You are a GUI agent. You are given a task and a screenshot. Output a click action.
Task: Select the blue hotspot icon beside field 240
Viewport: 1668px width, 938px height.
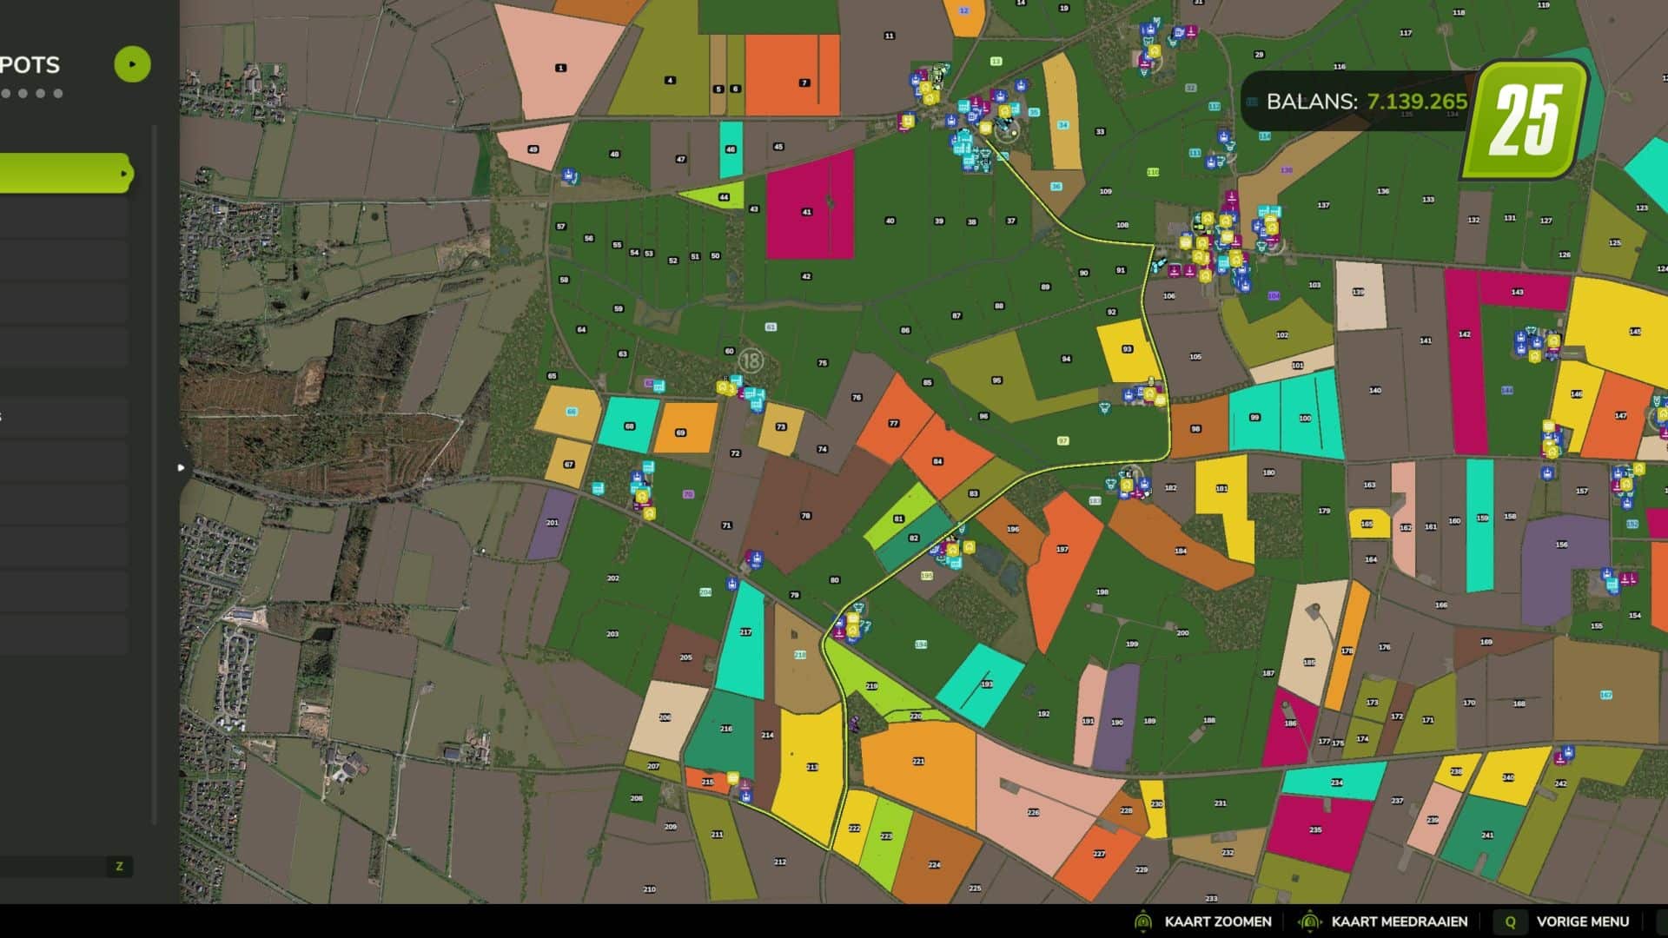click(1567, 753)
